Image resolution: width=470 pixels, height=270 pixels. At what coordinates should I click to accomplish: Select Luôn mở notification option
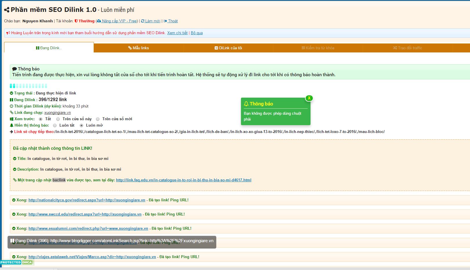coord(81,125)
